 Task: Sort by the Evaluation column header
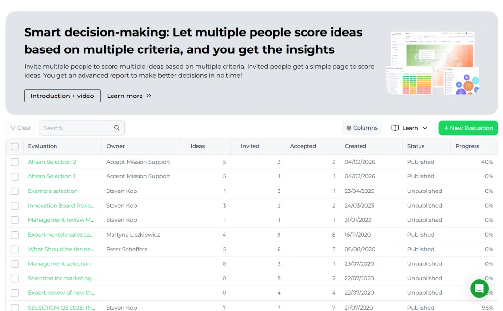click(43, 146)
